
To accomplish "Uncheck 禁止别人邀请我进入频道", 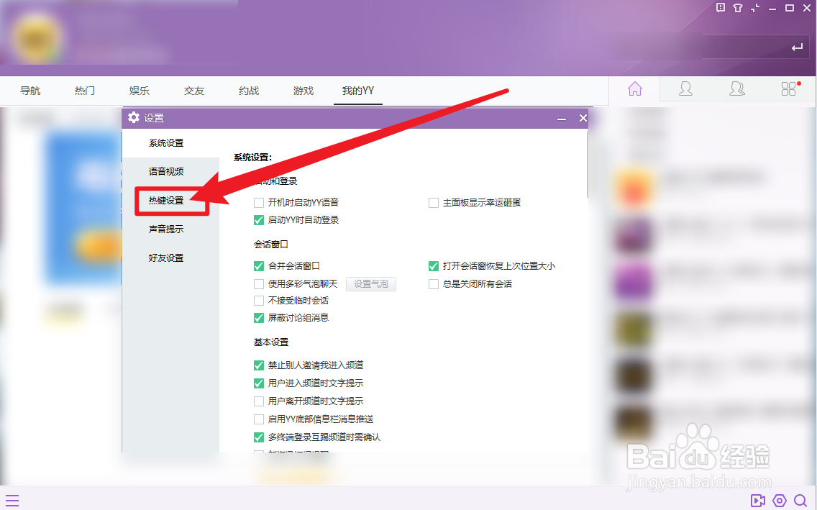I will [259, 365].
